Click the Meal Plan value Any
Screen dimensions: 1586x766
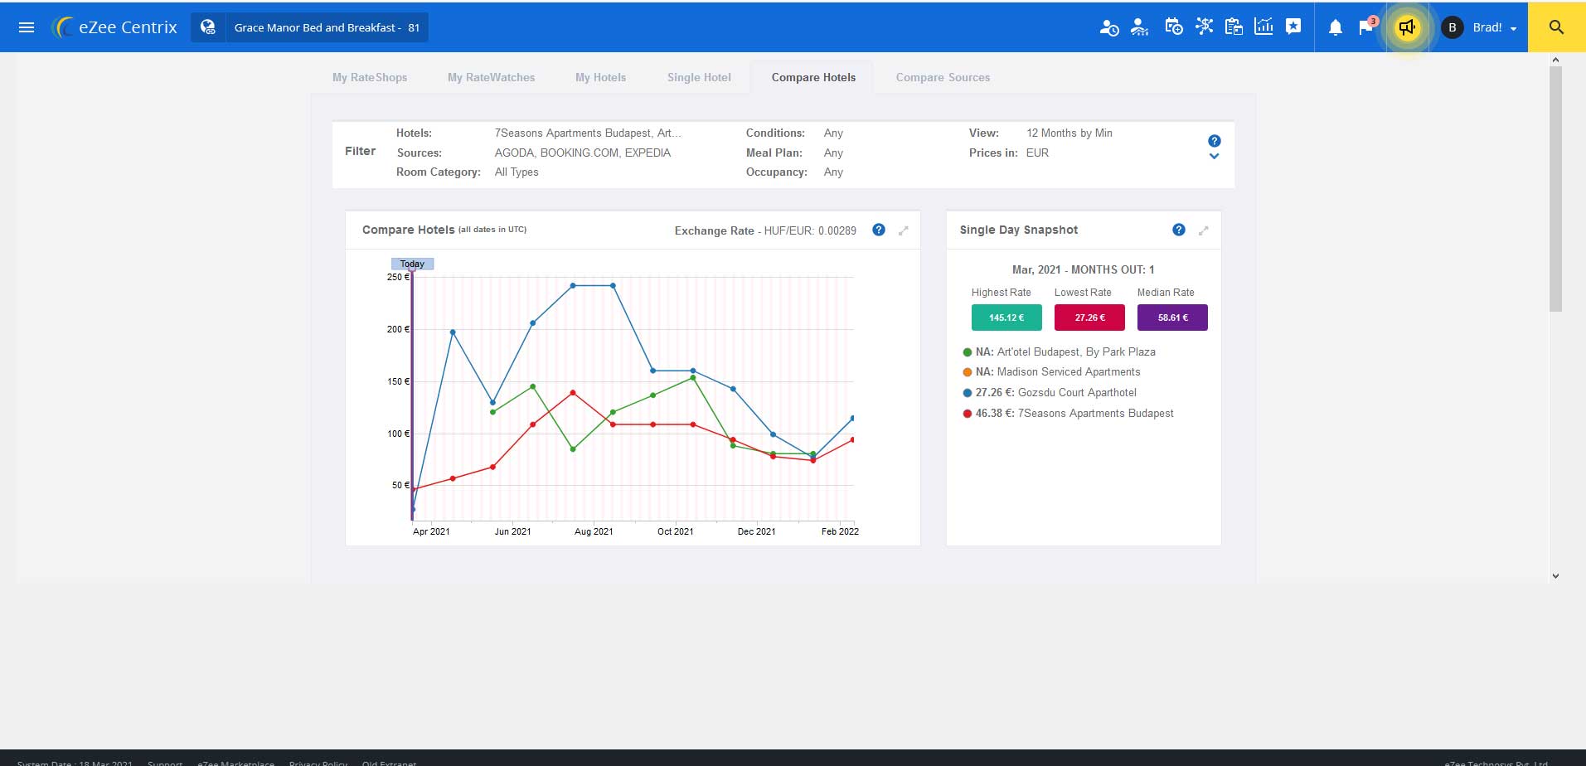[833, 153]
